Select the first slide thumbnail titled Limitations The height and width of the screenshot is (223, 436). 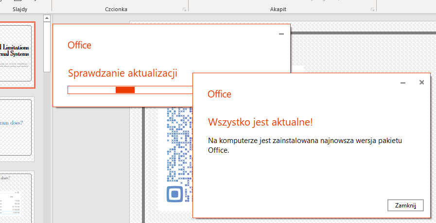click(x=16, y=55)
